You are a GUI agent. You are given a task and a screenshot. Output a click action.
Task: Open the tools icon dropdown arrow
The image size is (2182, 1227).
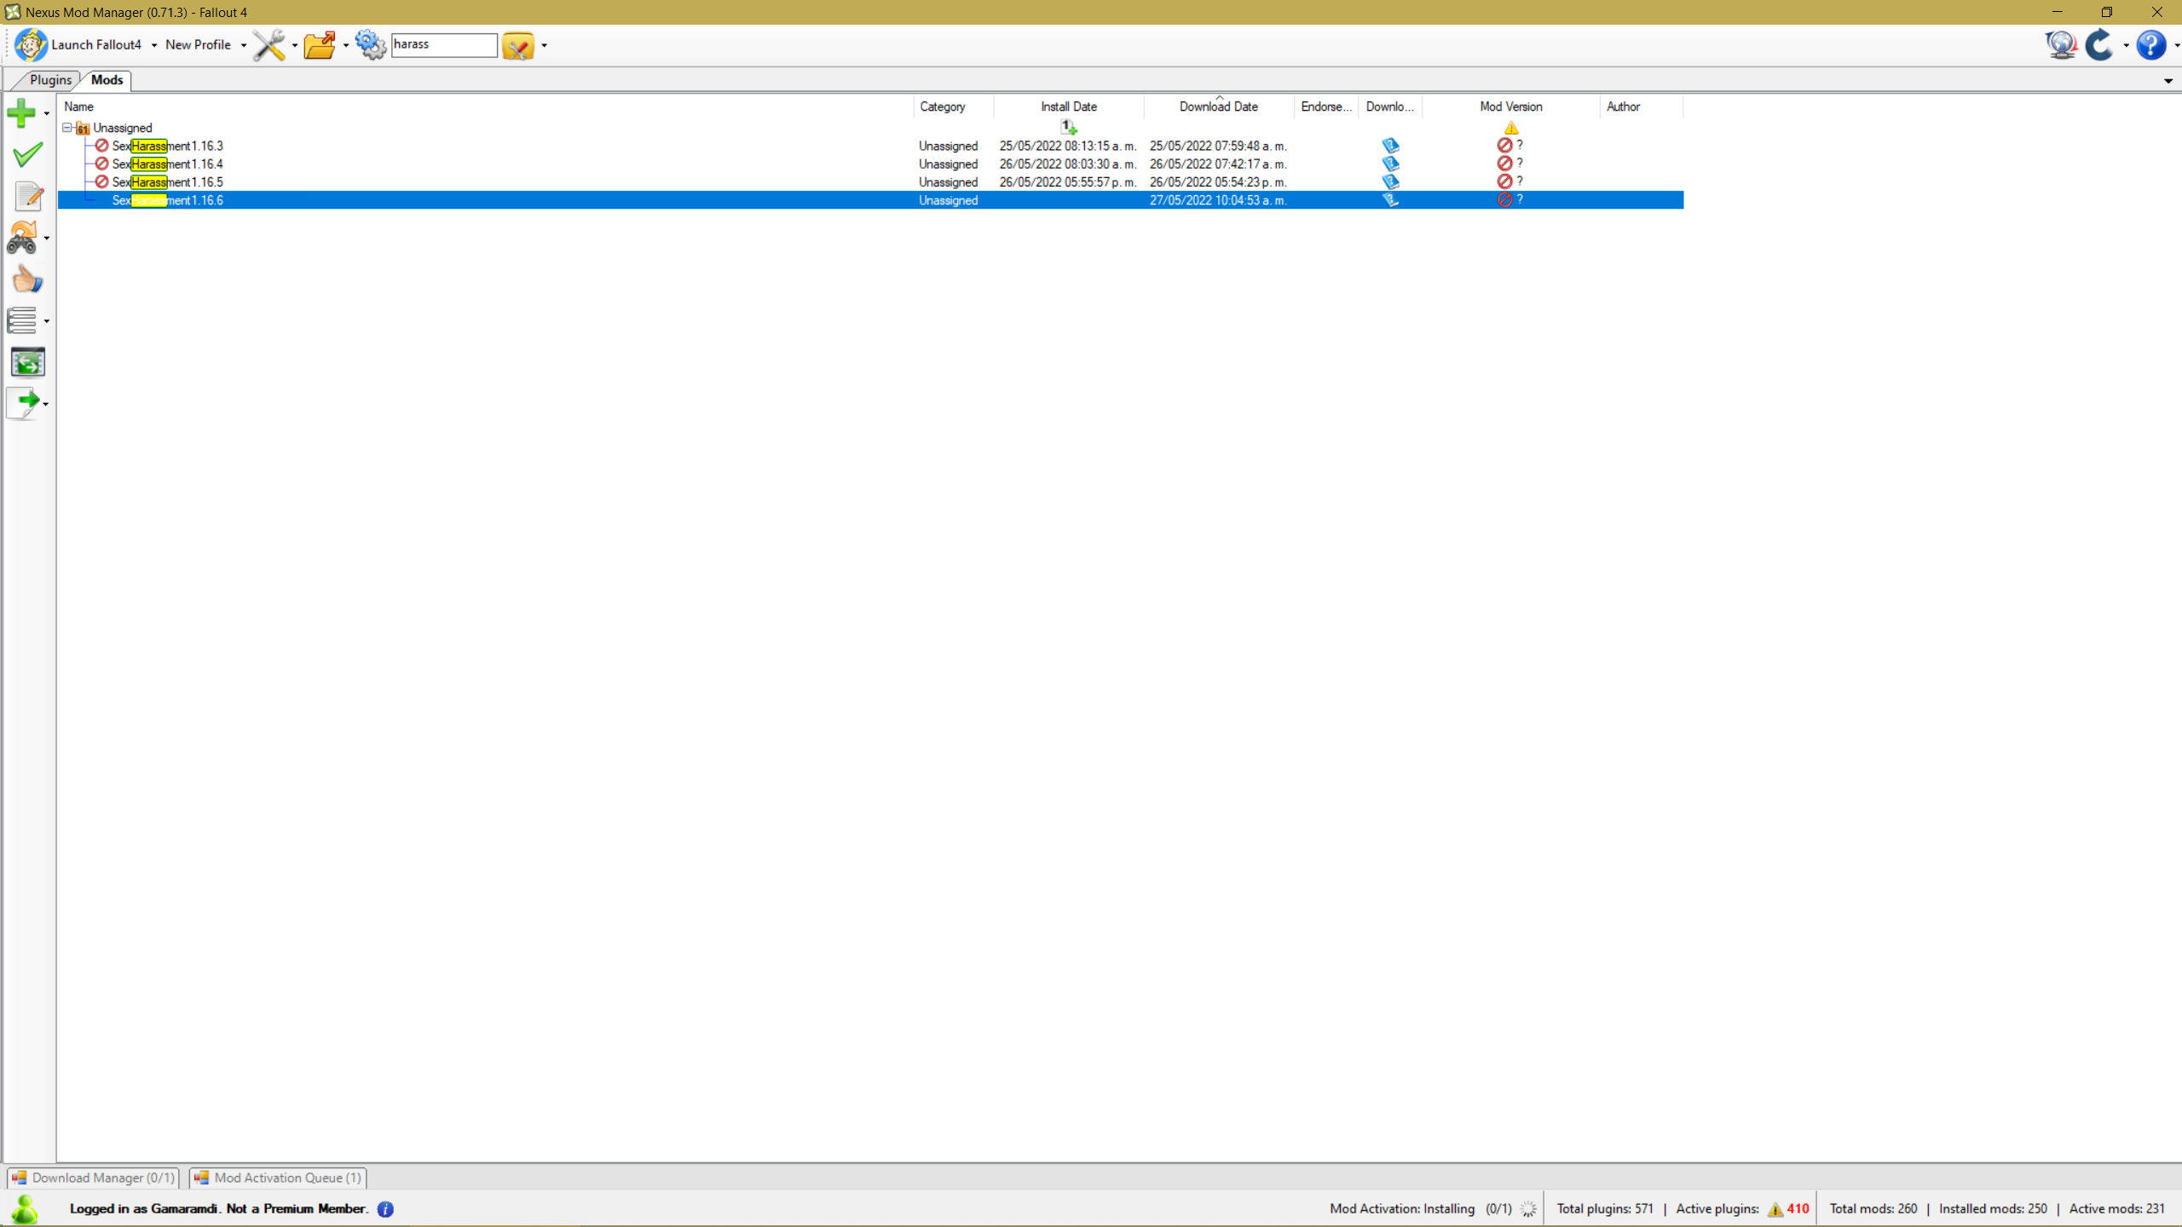click(295, 45)
